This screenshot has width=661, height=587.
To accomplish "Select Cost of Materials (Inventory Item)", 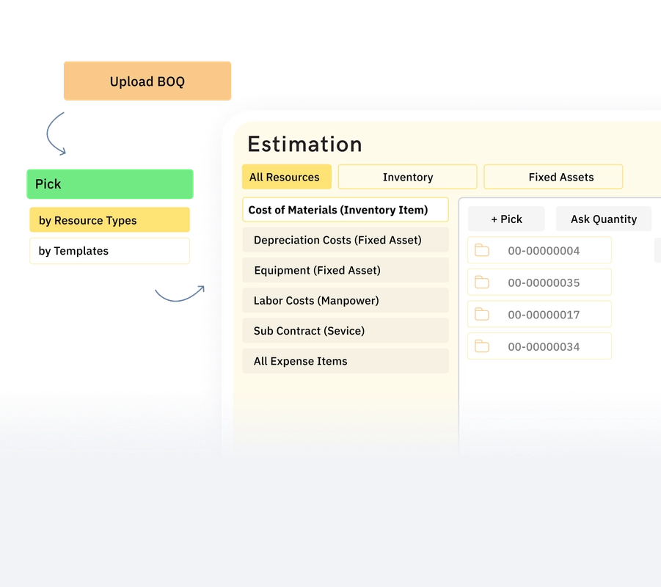I will [345, 210].
